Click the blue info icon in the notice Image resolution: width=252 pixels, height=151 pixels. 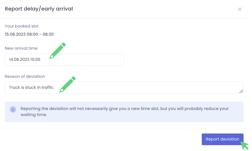(x=13, y=109)
